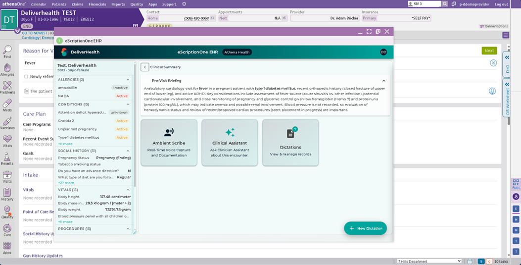This screenshot has height=265, width=521.
Task: Click the GO TO NEWEST link
Action: click(x=35, y=33)
